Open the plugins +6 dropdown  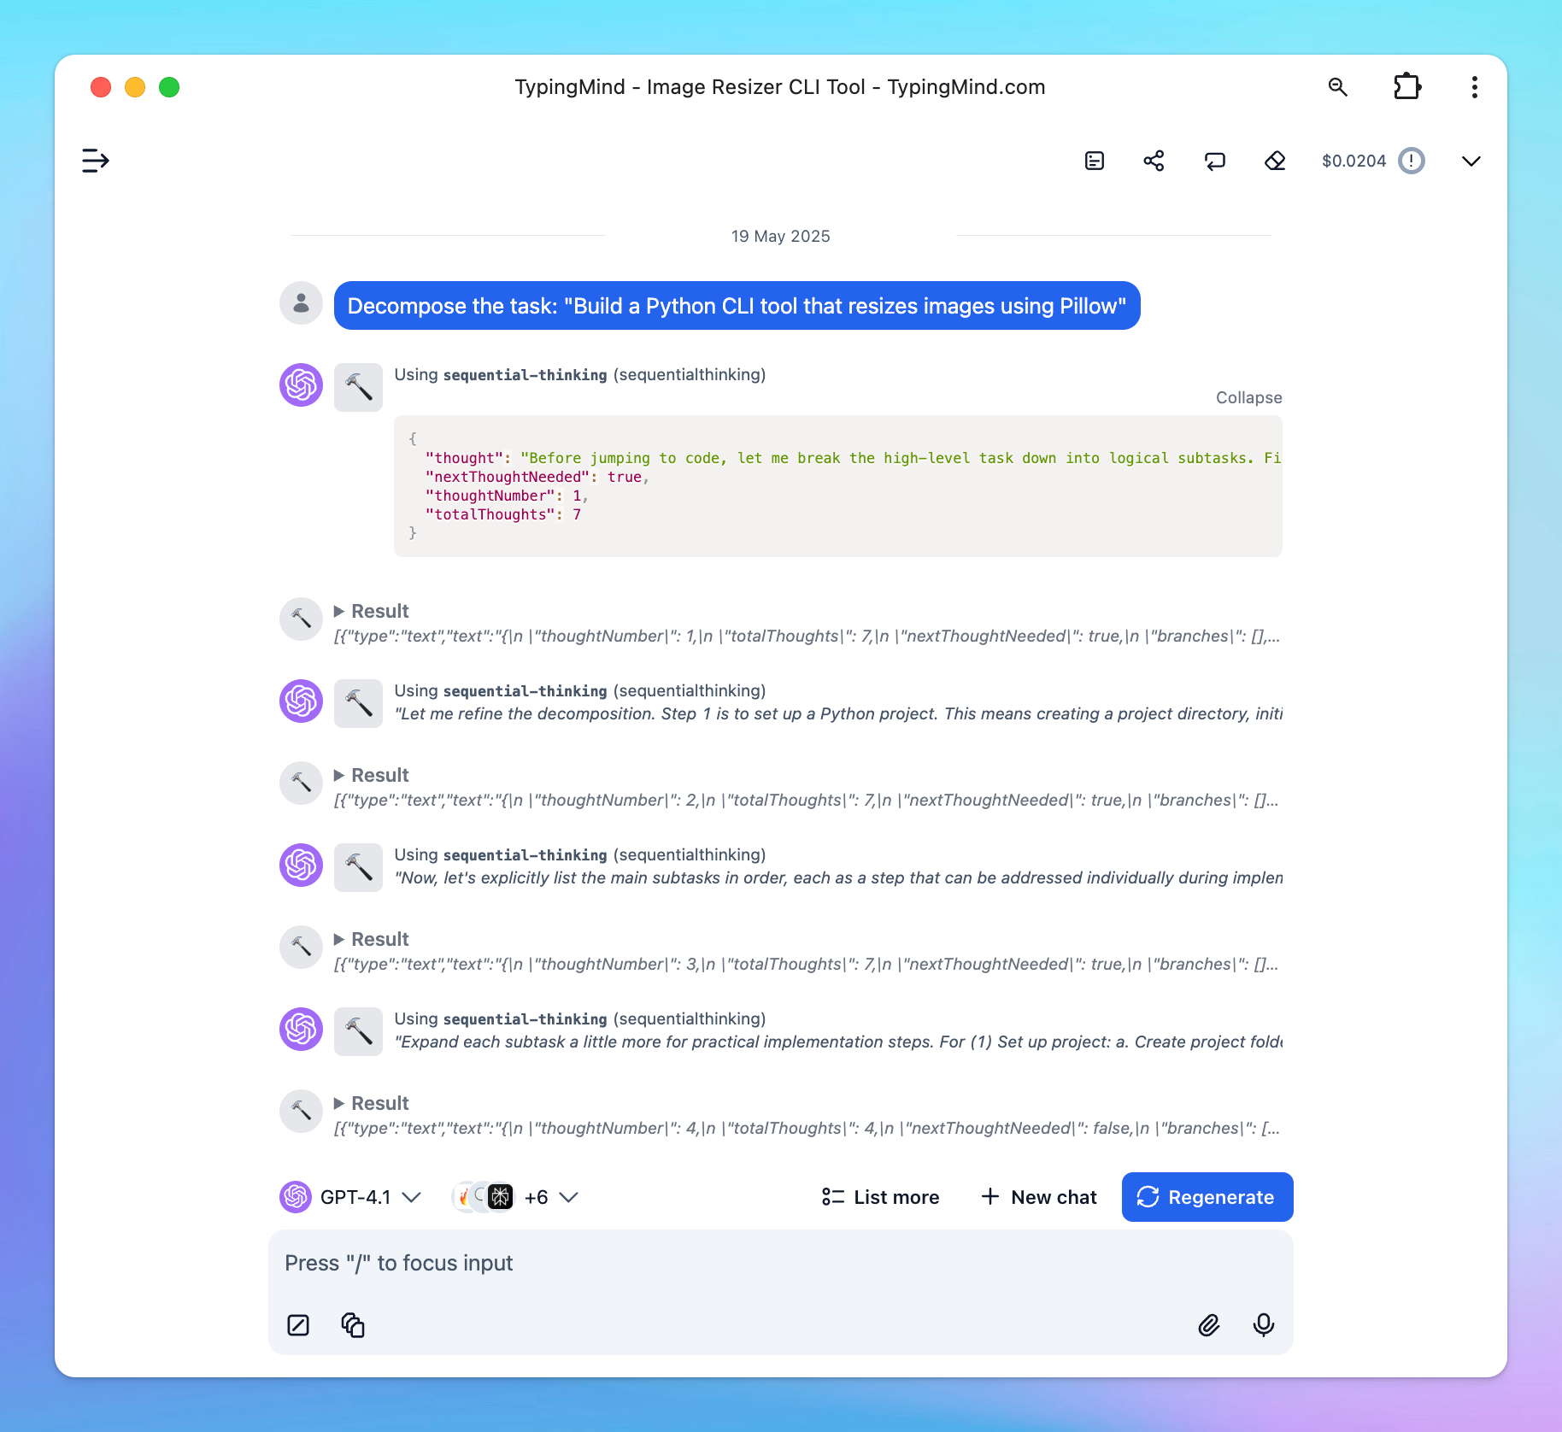tap(515, 1197)
